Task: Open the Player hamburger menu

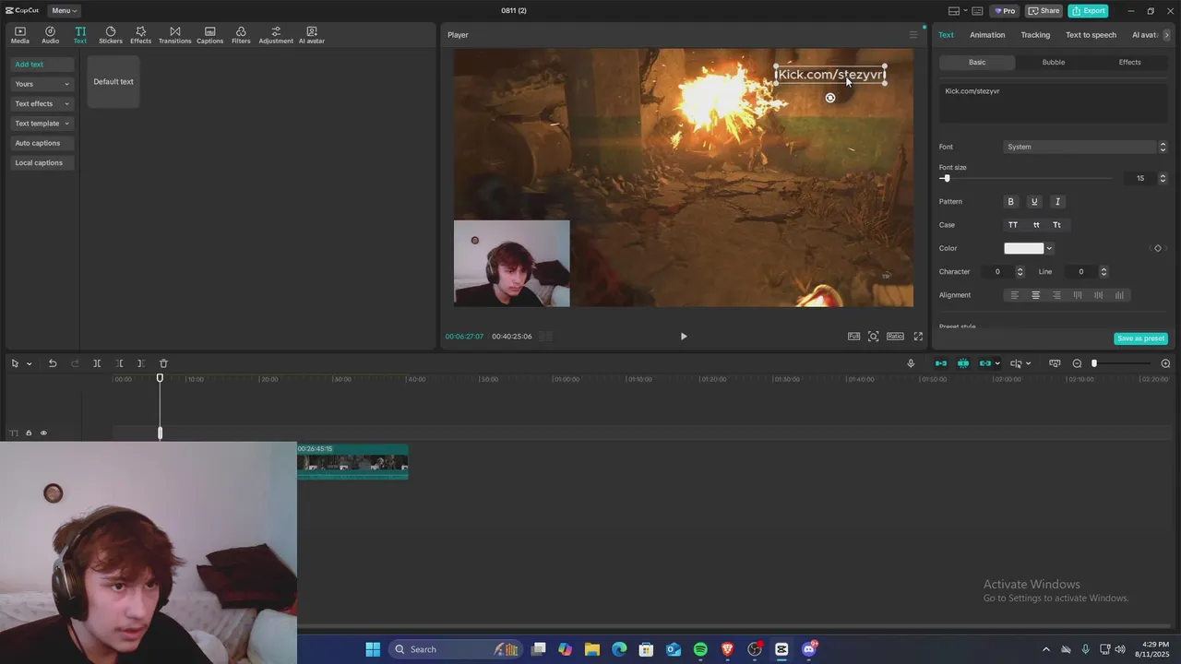Action: point(913,35)
